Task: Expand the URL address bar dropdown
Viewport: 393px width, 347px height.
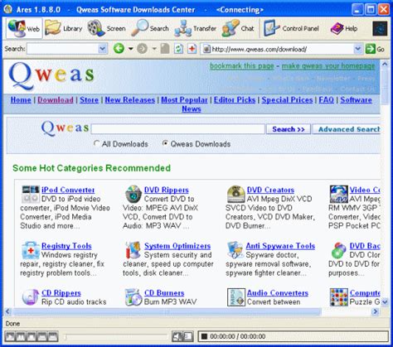Action: click(357, 49)
